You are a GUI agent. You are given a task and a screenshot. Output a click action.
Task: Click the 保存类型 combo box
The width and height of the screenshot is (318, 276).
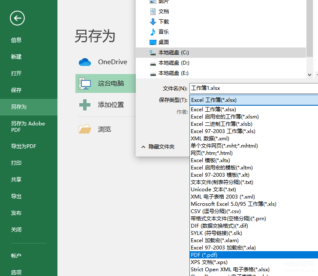point(254,100)
